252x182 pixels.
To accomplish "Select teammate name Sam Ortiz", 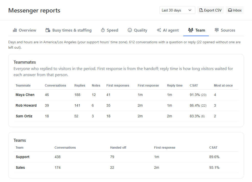I will click(x=24, y=116).
